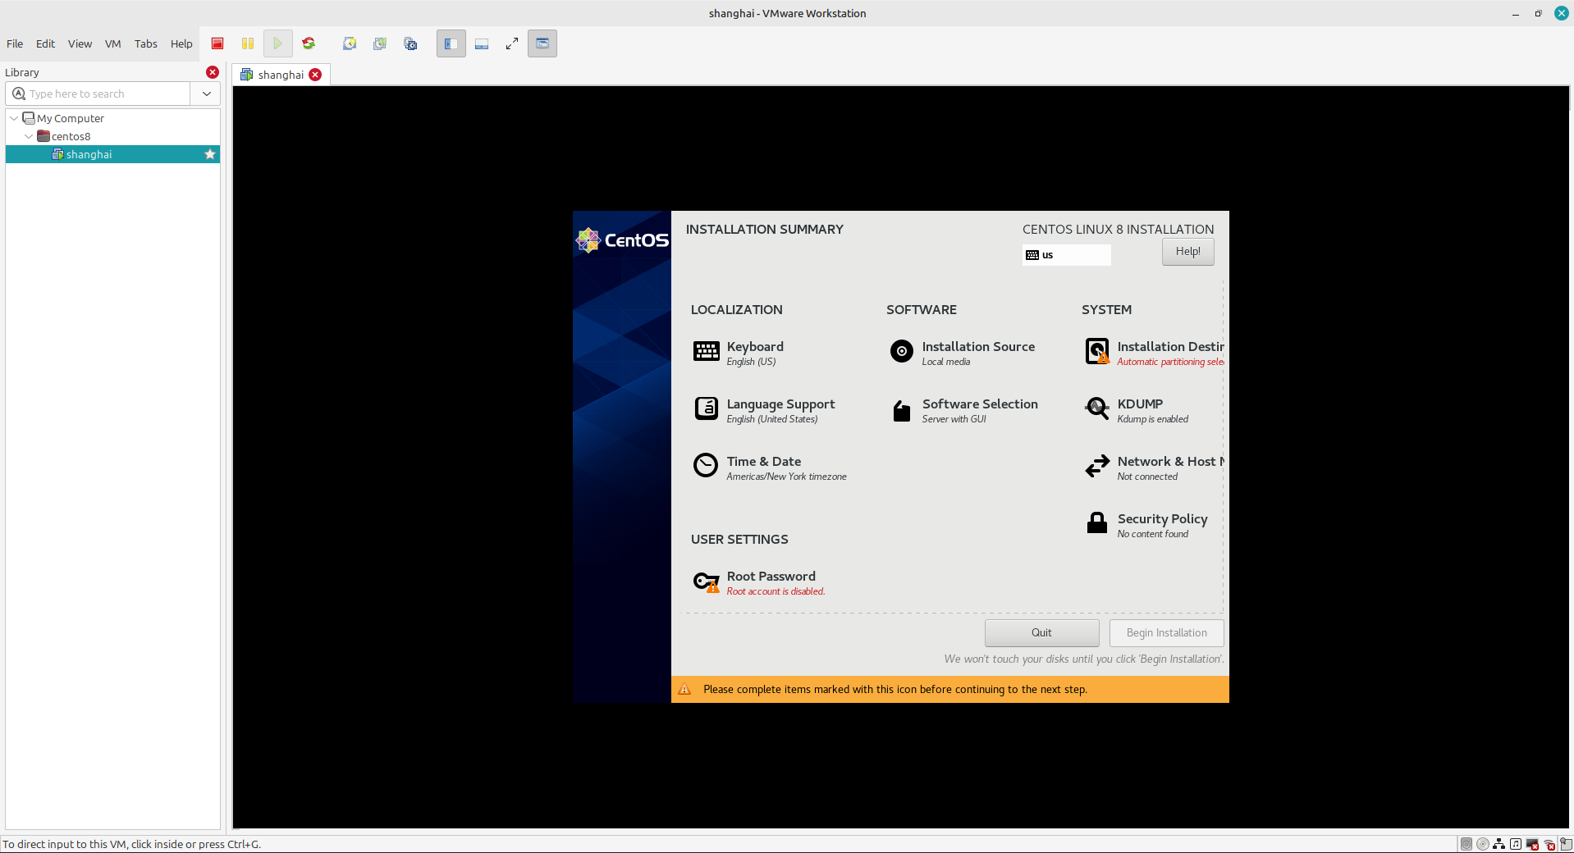Click the Quit button
1574x853 pixels.
1041,632
